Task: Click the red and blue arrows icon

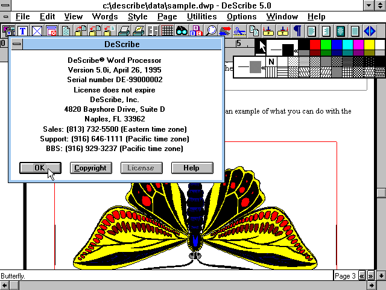Action: [x=225, y=31]
